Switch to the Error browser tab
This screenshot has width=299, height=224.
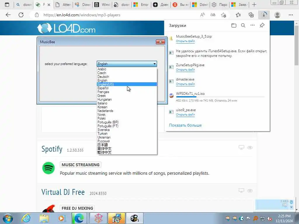pyautogui.click(x=141, y=5)
